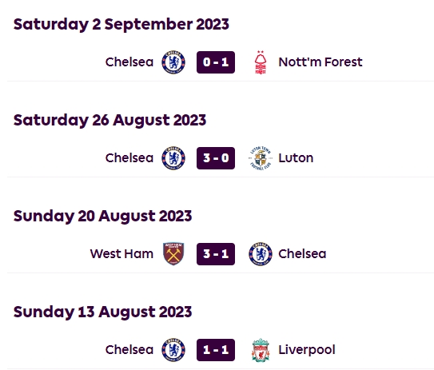434x370 pixels.
Task: Click Chelsea crest in Liverpool match
Action: (x=173, y=350)
